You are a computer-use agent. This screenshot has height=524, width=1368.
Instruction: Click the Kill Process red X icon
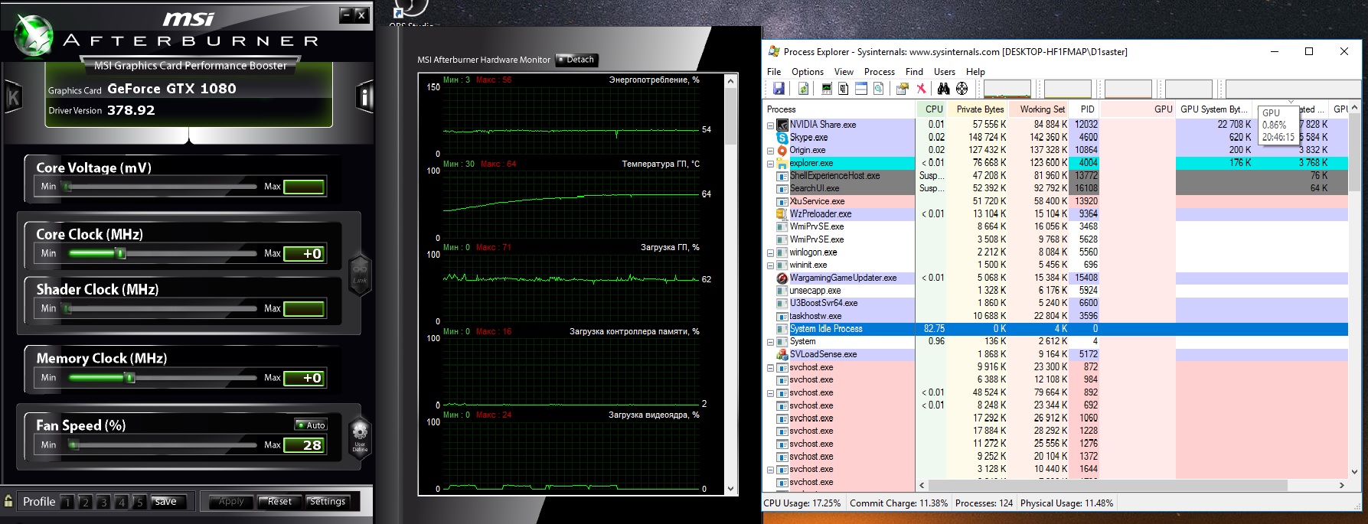point(921,89)
